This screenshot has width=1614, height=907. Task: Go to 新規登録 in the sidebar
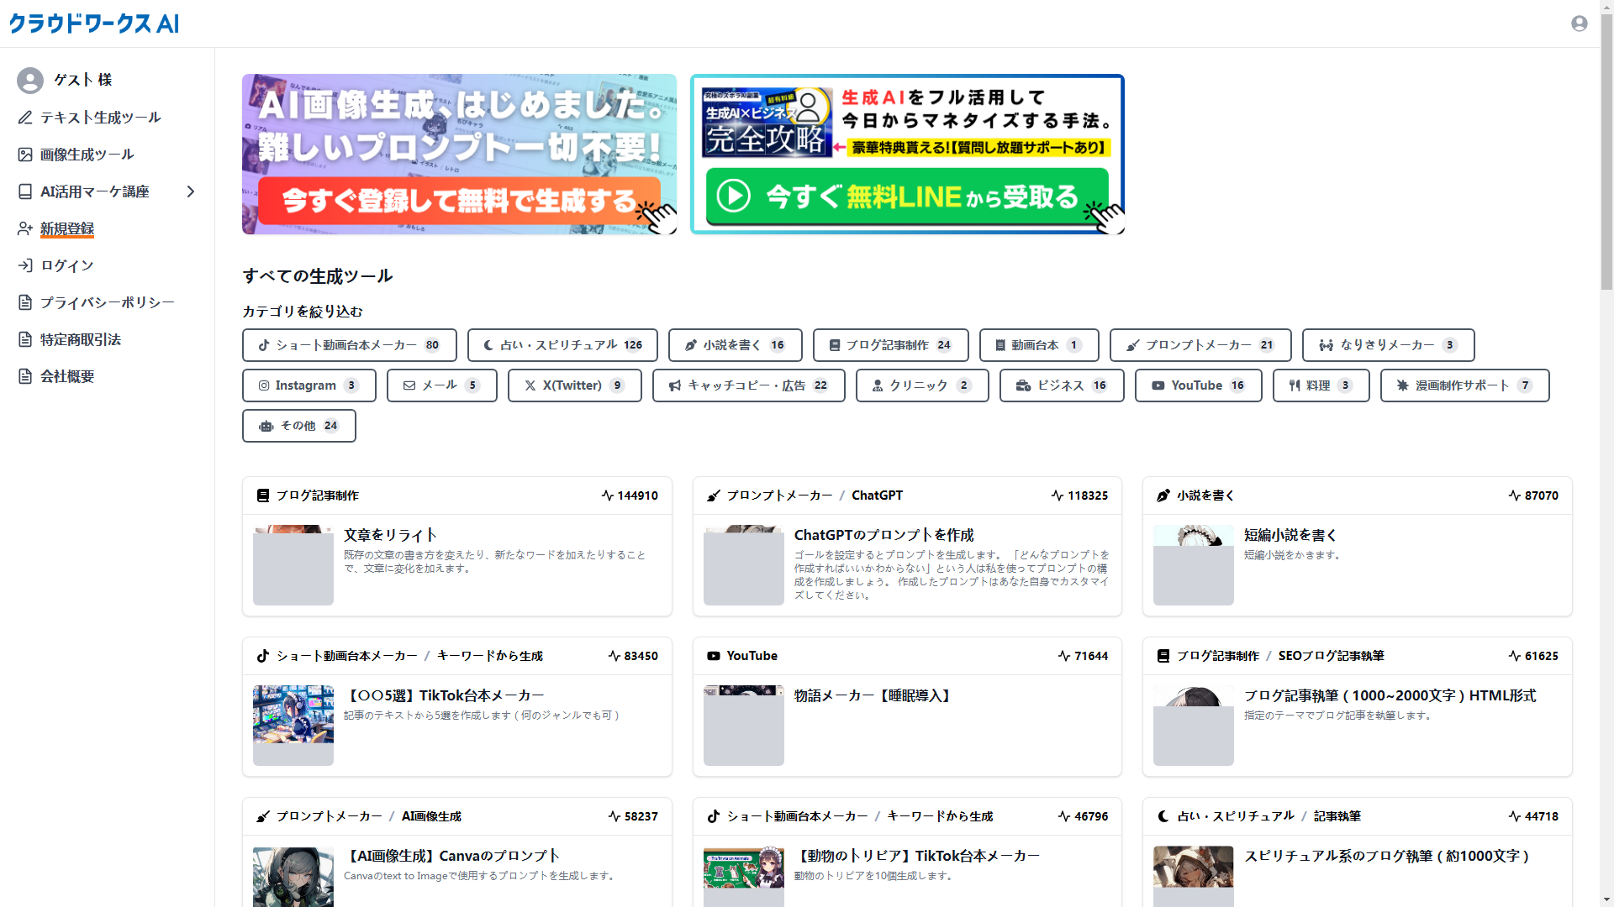click(67, 228)
